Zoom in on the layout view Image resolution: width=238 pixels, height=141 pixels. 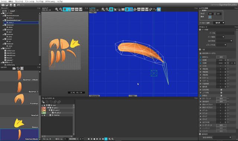tap(103, 9)
